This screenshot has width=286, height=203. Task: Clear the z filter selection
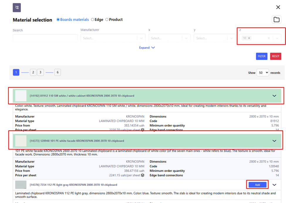point(268,38)
